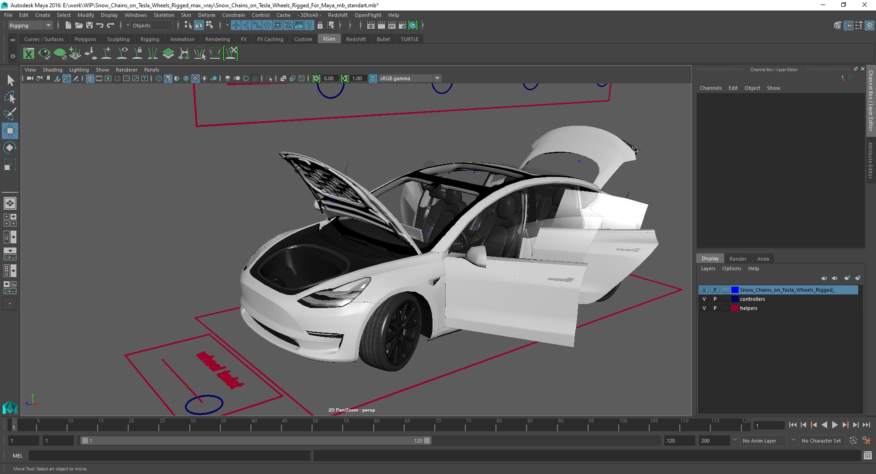876x474 pixels.
Task: Open the shelf settings gear menu
Action: tap(13, 56)
